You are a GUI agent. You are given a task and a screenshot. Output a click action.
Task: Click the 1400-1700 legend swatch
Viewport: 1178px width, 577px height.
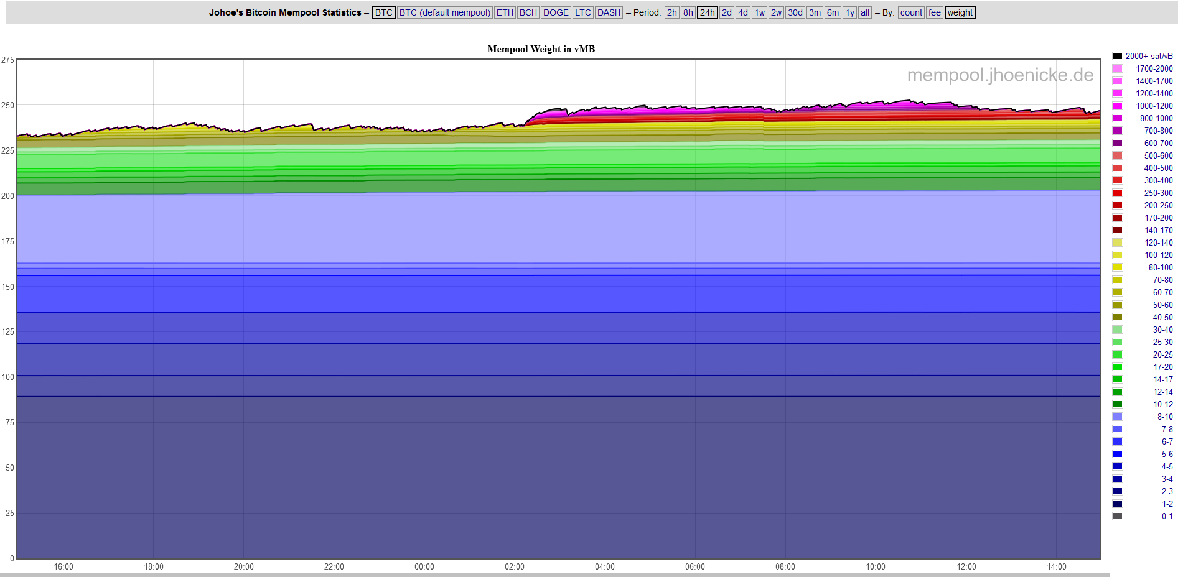[x=1118, y=81]
